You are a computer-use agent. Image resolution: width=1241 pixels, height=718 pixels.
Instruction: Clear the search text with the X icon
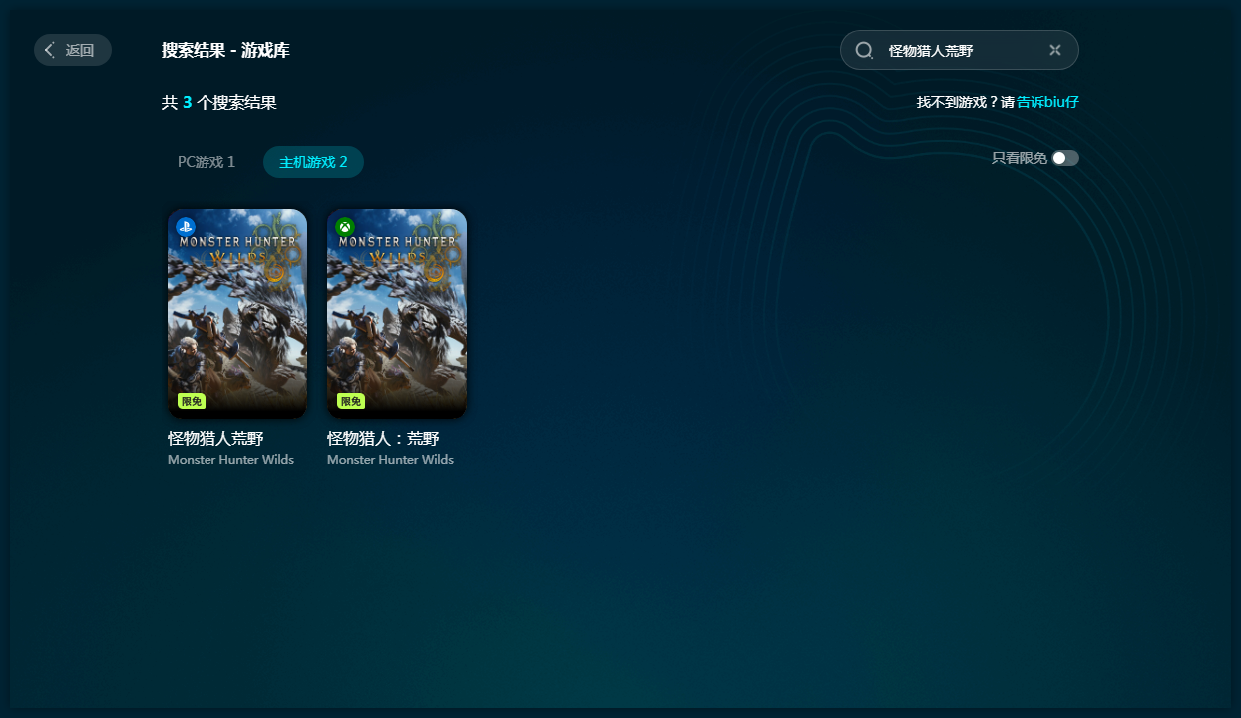tap(1055, 50)
